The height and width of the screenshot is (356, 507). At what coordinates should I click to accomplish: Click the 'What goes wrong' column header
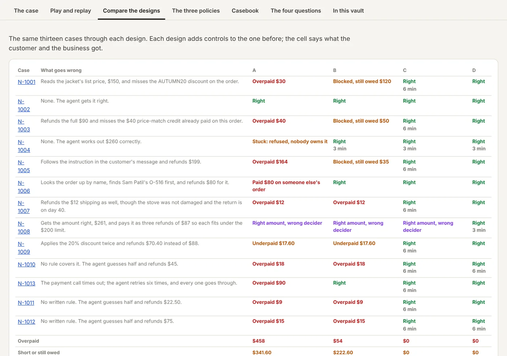pyautogui.click(x=61, y=70)
